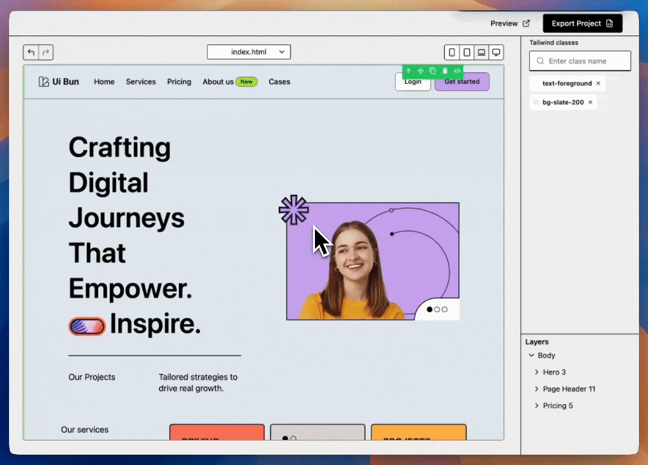Click the undo arrow button

point(31,52)
